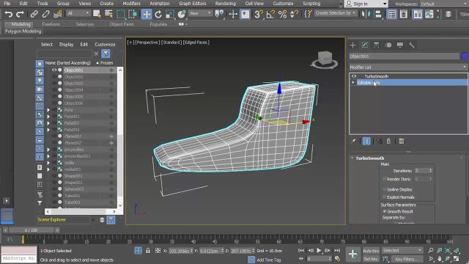Screen dimensions: 469x264
Task: Open the Create Selection Set dropdown
Action: pos(336,13)
